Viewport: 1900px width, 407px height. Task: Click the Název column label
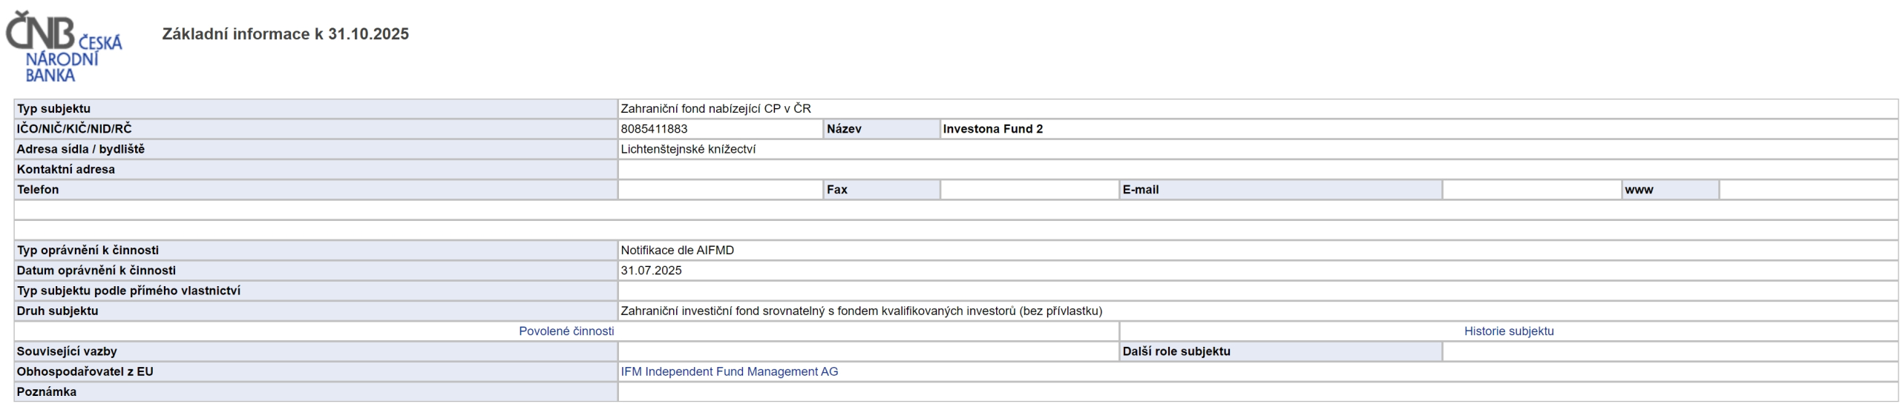[x=844, y=129]
